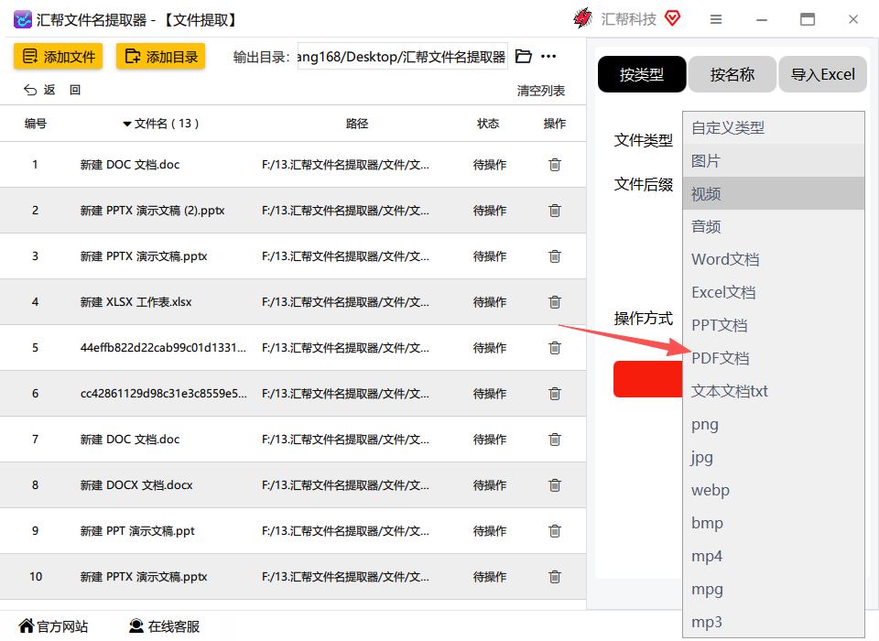Click the red VIP diamond icon
The width and height of the screenshot is (879, 641).
click(x=672, y=18)
